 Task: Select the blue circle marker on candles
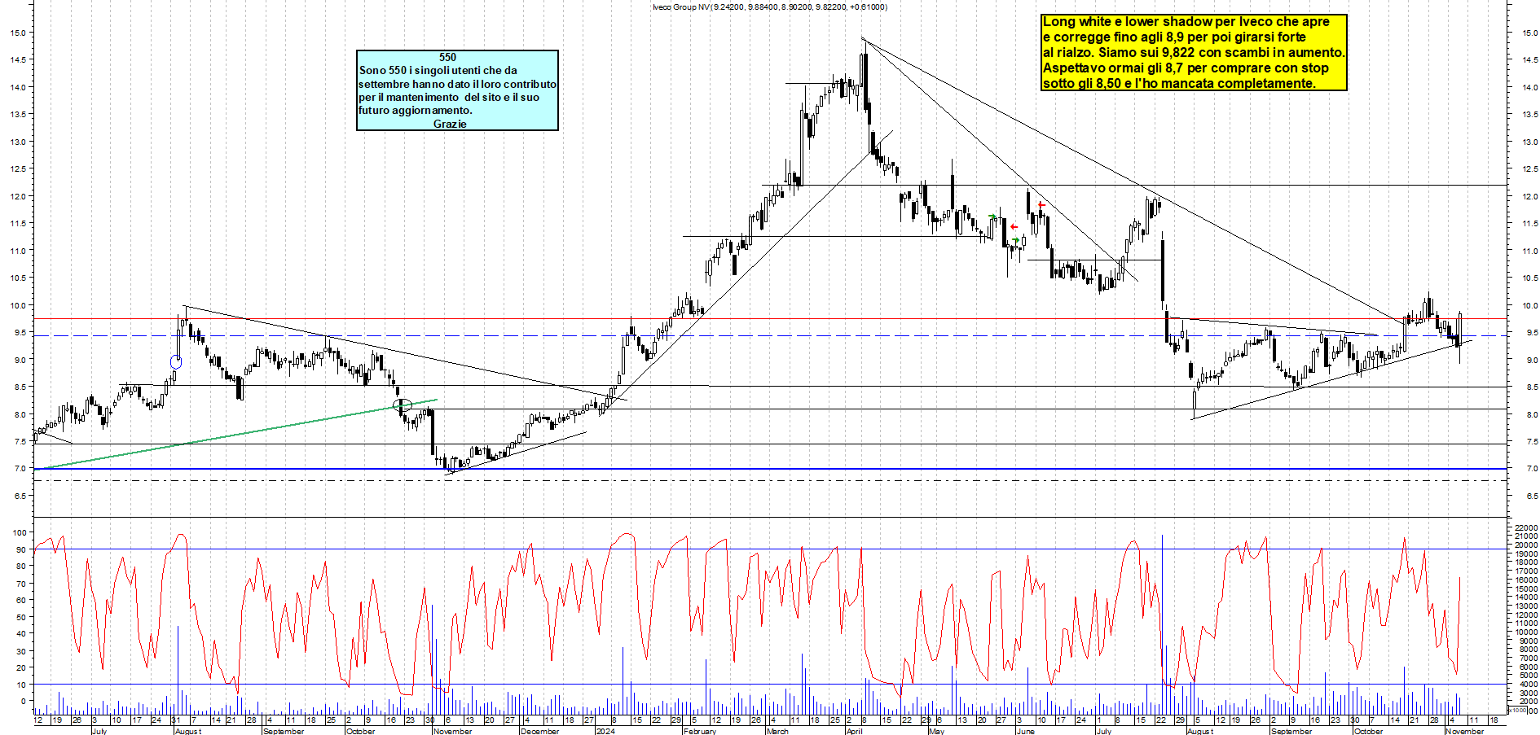pyautogui.click(x=176, y=362)
